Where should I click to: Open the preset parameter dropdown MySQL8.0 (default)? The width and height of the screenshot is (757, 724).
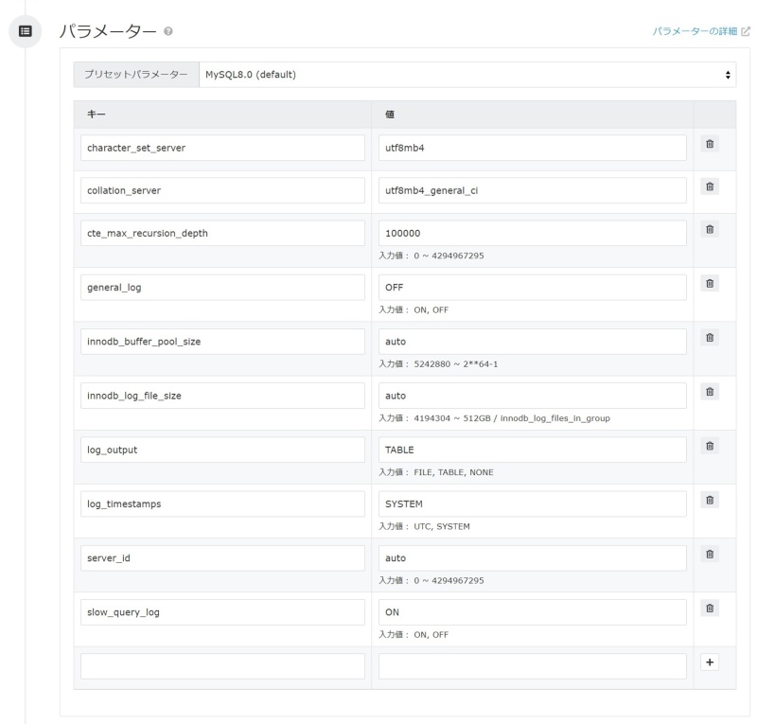[467, 75]
